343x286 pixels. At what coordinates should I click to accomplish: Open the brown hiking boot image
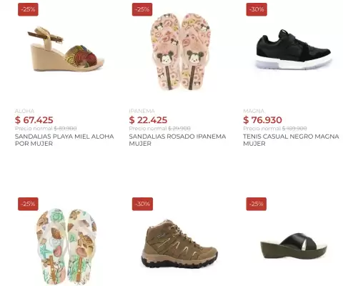click(180, 244)
